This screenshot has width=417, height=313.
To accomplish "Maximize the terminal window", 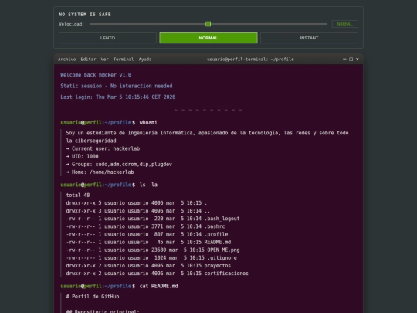I will point(351,59).
